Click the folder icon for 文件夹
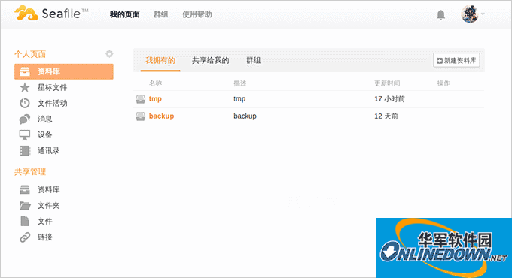 click(25, 205)
